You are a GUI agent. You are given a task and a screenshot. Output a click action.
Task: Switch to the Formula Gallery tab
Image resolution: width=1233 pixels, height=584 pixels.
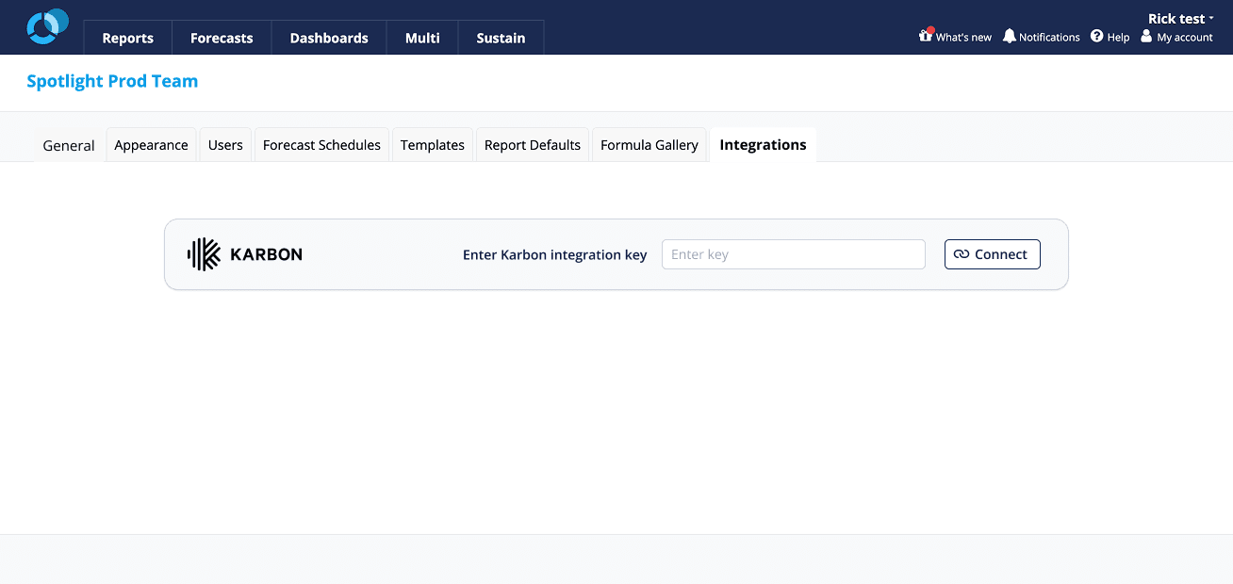pyautogui.click(x=649, y=145)
